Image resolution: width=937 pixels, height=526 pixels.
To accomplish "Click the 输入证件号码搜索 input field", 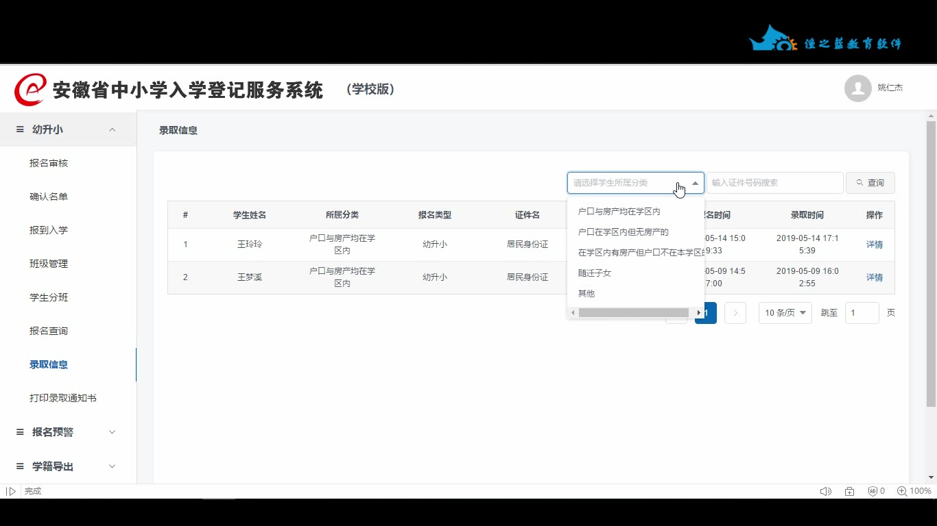I will point(774,182).
